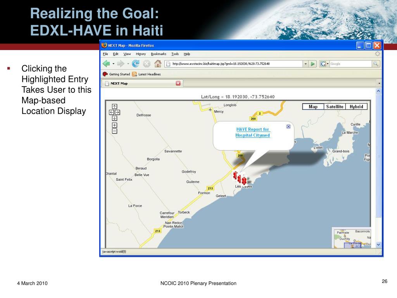Click the search magnifier icon
This screenshot has height=298, width=397.
(x=375, y=64)
